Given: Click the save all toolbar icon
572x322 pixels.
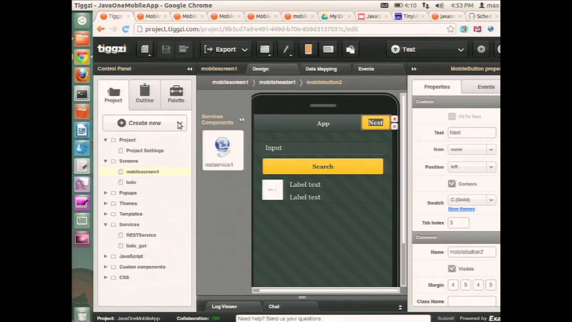Looking at the screenshot, I should pos(183,50).
